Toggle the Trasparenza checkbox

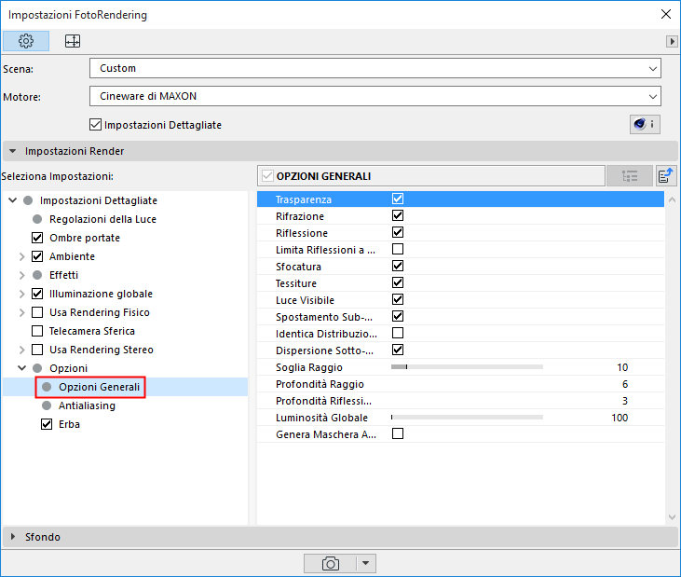click(x=398, y=199)
